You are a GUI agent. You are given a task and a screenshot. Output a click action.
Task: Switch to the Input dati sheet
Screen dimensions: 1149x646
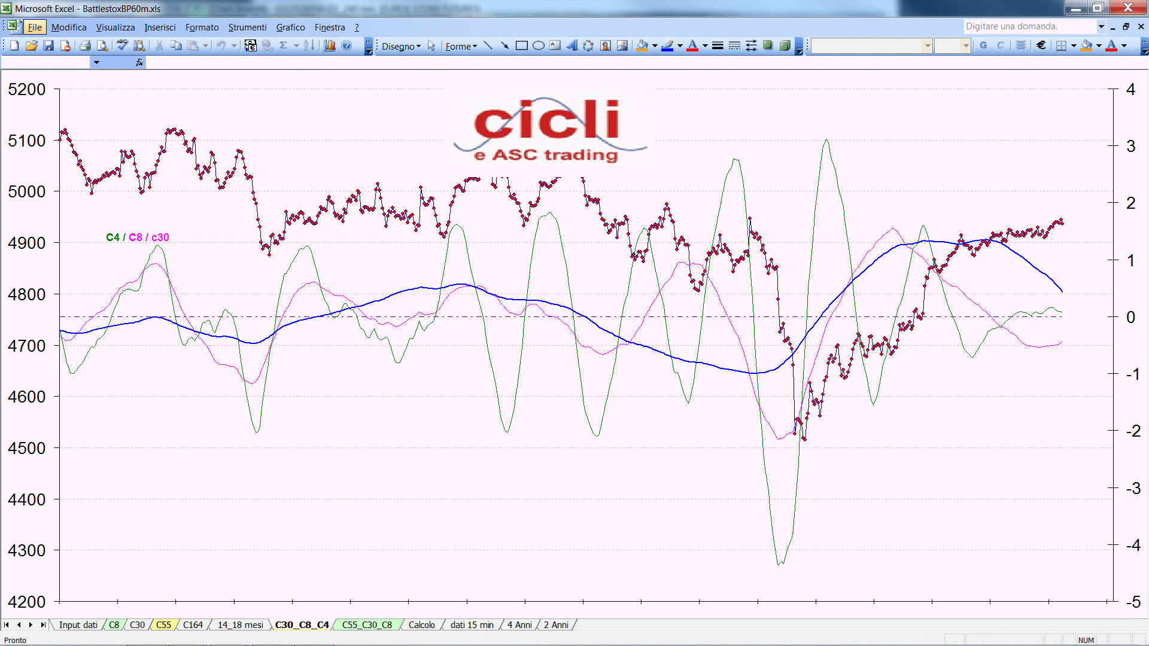pyautogui.click(x=78, y=625)
